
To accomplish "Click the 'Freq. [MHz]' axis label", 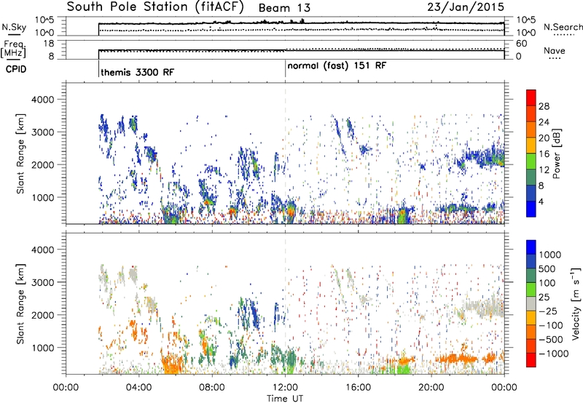I will [13, 49].
